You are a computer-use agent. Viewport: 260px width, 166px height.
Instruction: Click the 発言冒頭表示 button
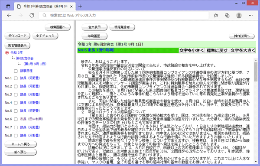pos(17,46)
